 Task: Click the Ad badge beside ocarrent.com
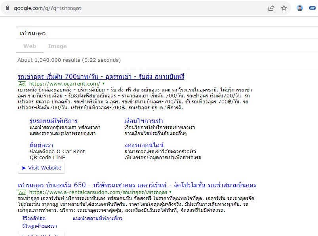click(x=22, y=84)
